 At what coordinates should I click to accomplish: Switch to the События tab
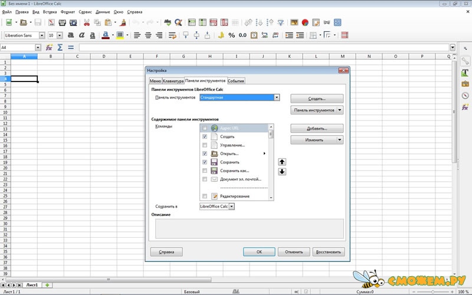point(235,81)
